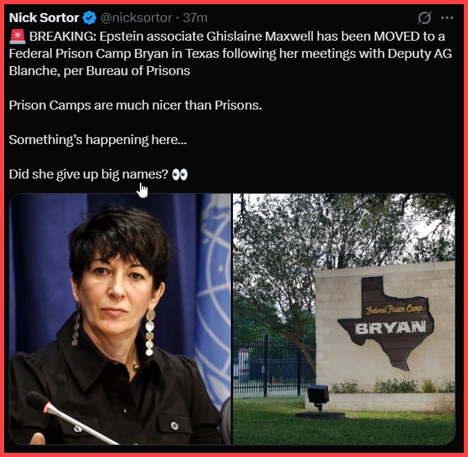Screen dimensions: 468x457
Task: Click the blue verified checkmark badge
Action: pyautogui.click(x=89, y=18)
